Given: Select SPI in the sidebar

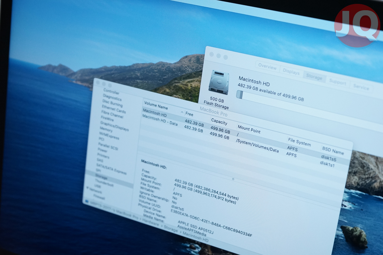Looking at the screenshot, I should pyautogui.click(x=98, y=171).
